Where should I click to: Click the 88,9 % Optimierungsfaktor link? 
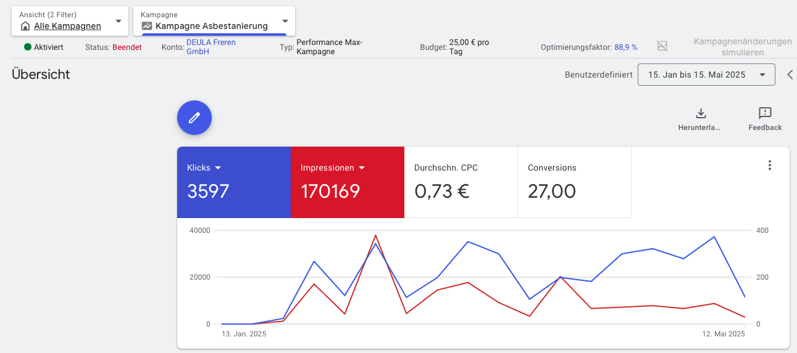point(625,47)
